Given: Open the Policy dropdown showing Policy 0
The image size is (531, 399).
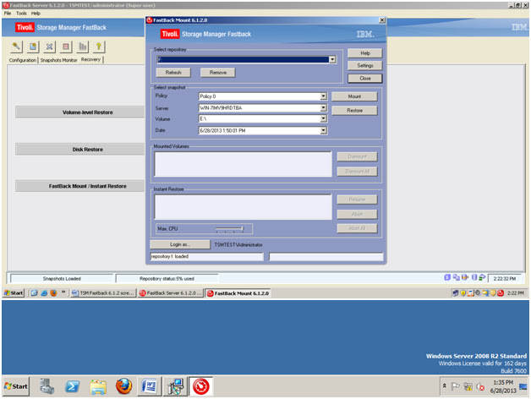Looking at the screenshot, I should (323, 96).
